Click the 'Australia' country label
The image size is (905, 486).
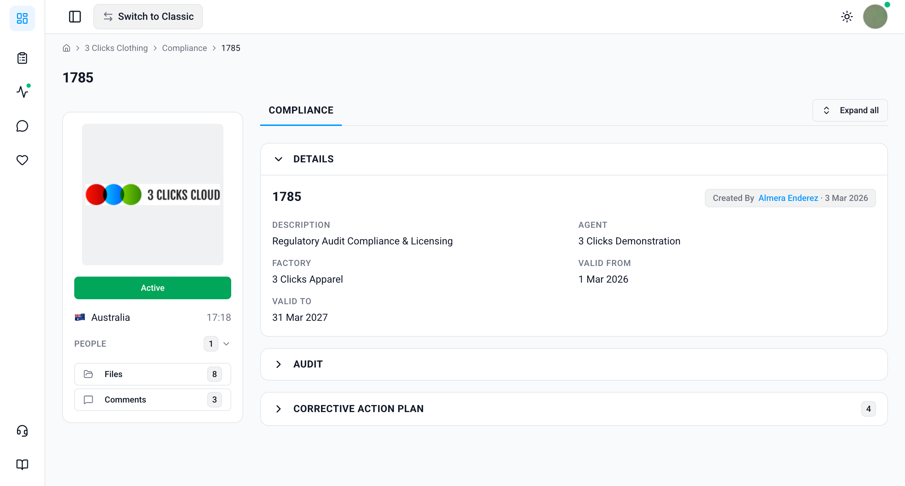tap(111, 318)
